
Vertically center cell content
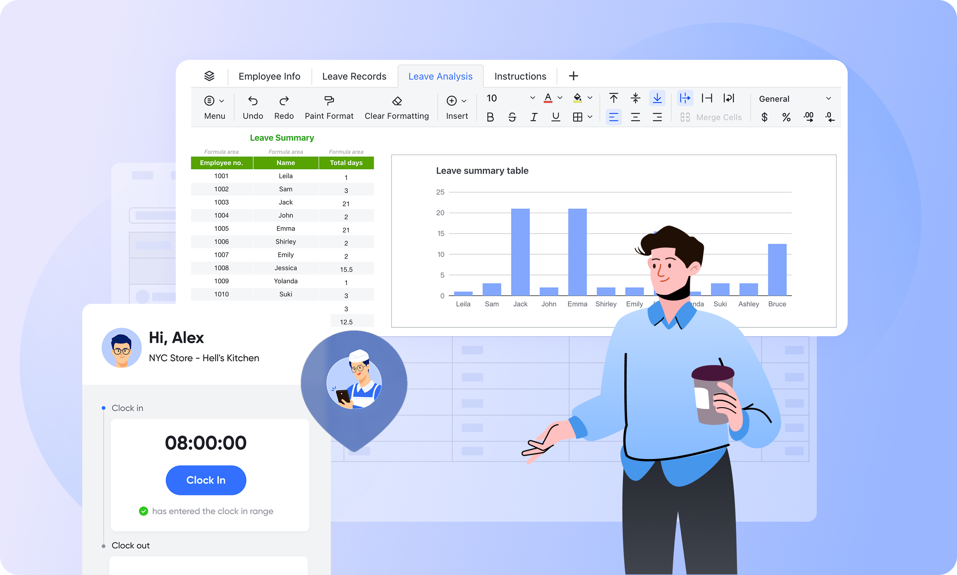(636, 98)
